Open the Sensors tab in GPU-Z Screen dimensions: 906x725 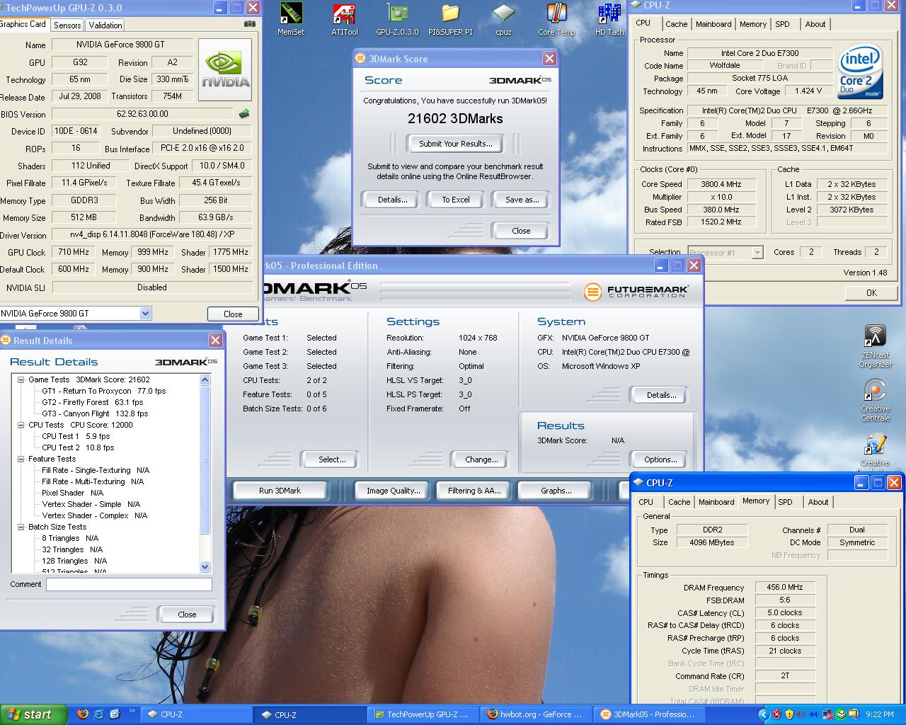pyautogui.click(x=67, y=25)
